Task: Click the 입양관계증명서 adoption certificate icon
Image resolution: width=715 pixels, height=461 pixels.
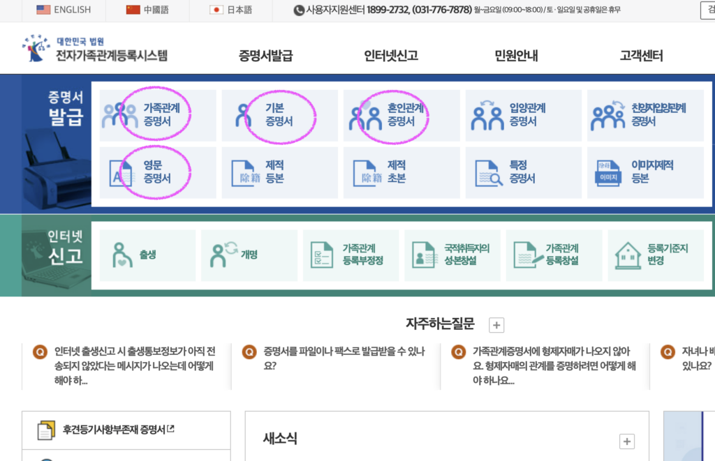Action: tap(524, 115)
